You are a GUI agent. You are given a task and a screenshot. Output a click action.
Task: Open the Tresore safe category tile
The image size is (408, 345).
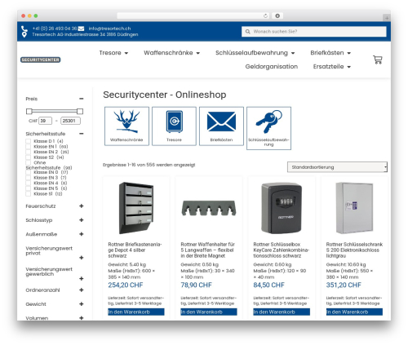(x=174, y=126)
